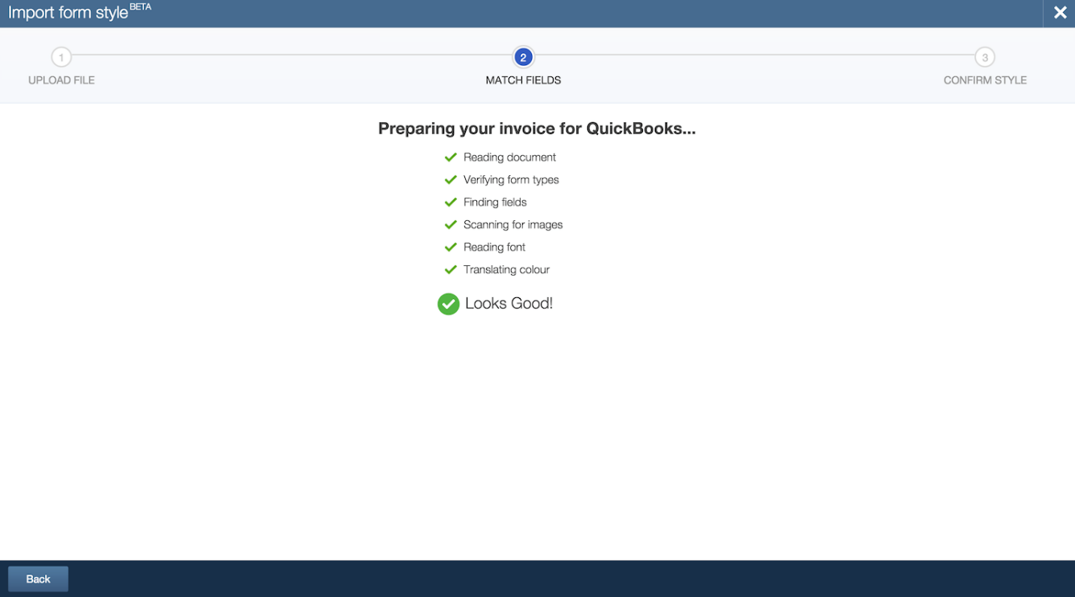Go back with the Back button
This screenshot has width=1075, height=597.
[38, 579]
